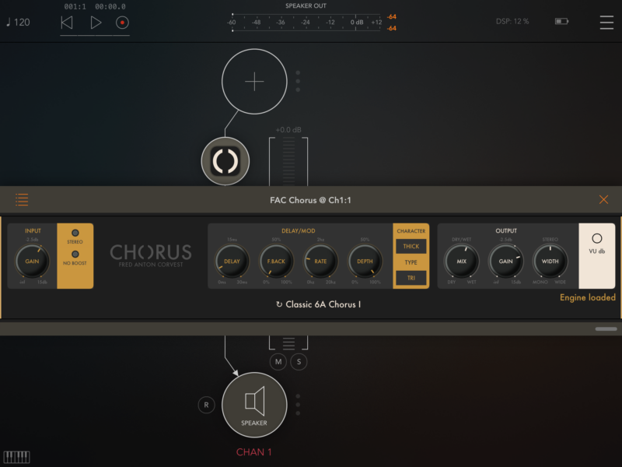
Task: Adjust the OUTPUT GAIN knob
Action: 506,262
